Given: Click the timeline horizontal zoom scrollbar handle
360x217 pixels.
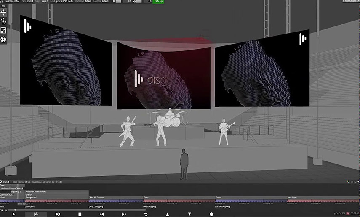Looking at the screenshot, I should click(x=15, y=210).
